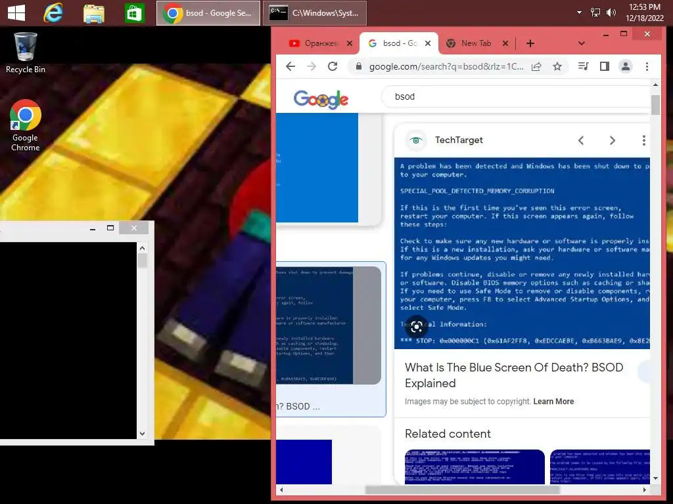Click console window scrollbar thumb

click(x=142, y=261)
